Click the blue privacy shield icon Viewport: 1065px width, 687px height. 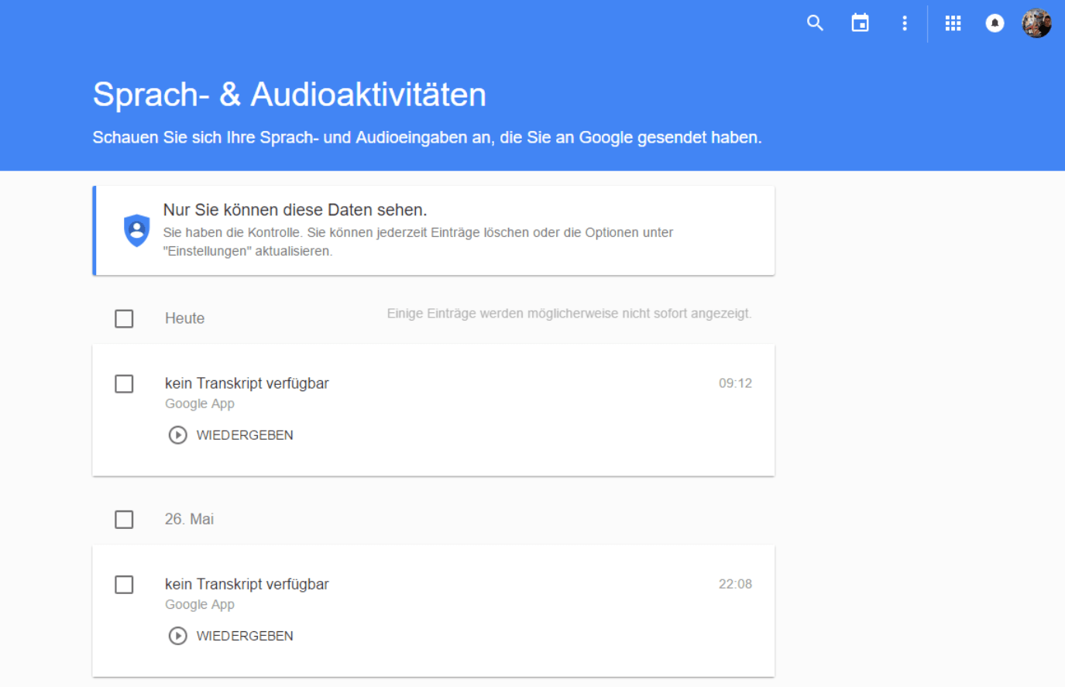pos(137,231)
